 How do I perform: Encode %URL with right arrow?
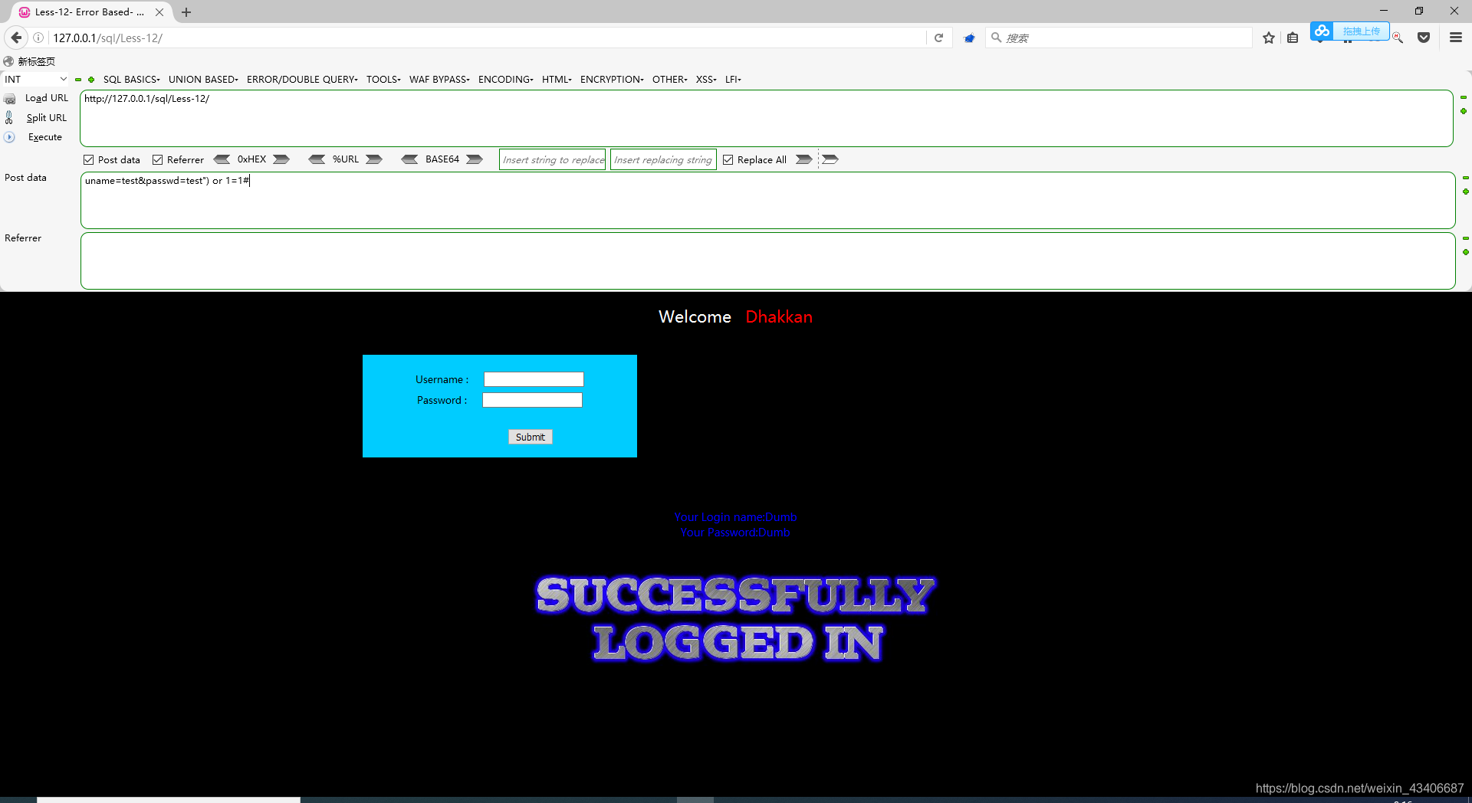374,159
